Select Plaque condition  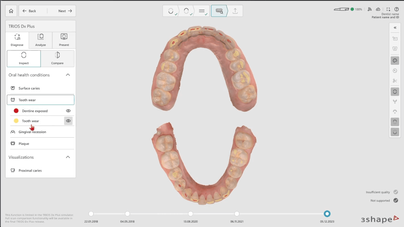[41, 144]
